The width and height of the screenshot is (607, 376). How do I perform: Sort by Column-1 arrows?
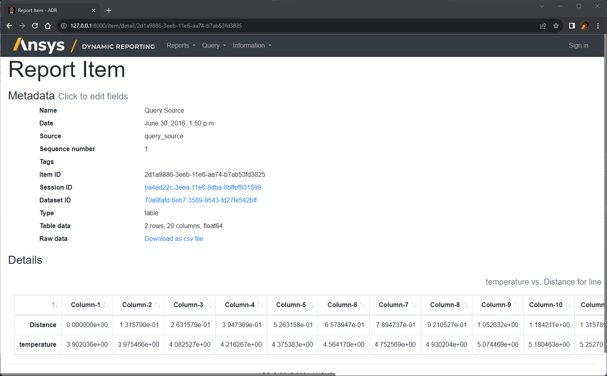tap(106, 305)
